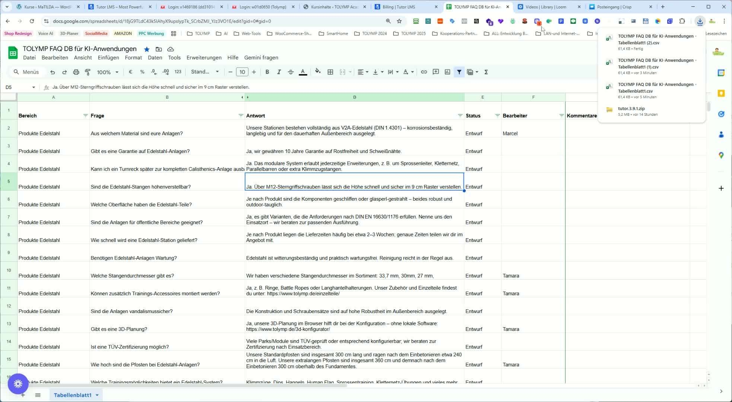The image size is (732, 402).
Task: Select the paint format tool
Action: 88,72
